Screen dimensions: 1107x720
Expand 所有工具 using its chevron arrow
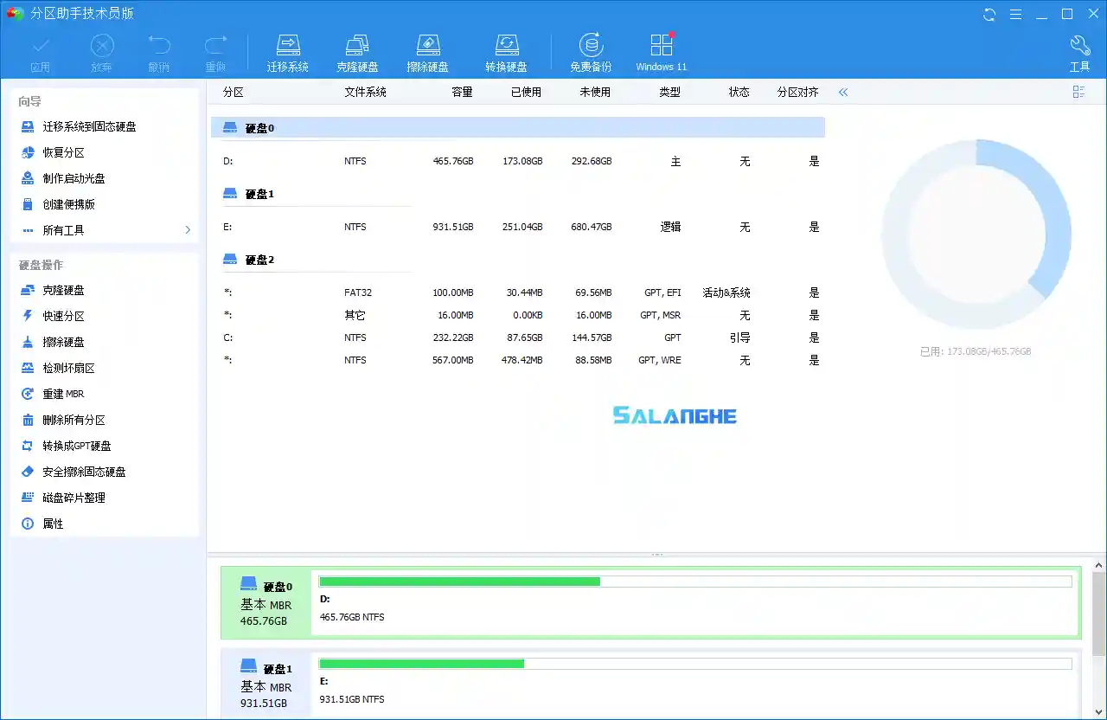click(x=187, y=230)
